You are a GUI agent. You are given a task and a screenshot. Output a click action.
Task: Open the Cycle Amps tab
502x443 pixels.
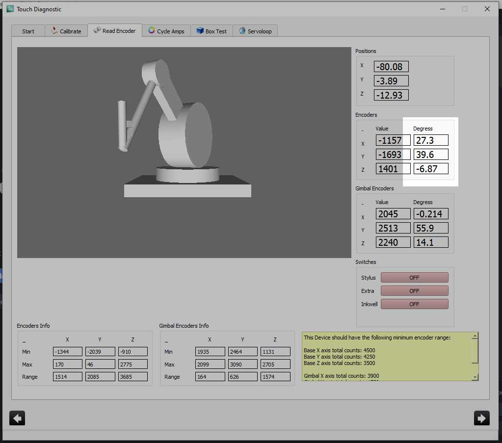165,30
